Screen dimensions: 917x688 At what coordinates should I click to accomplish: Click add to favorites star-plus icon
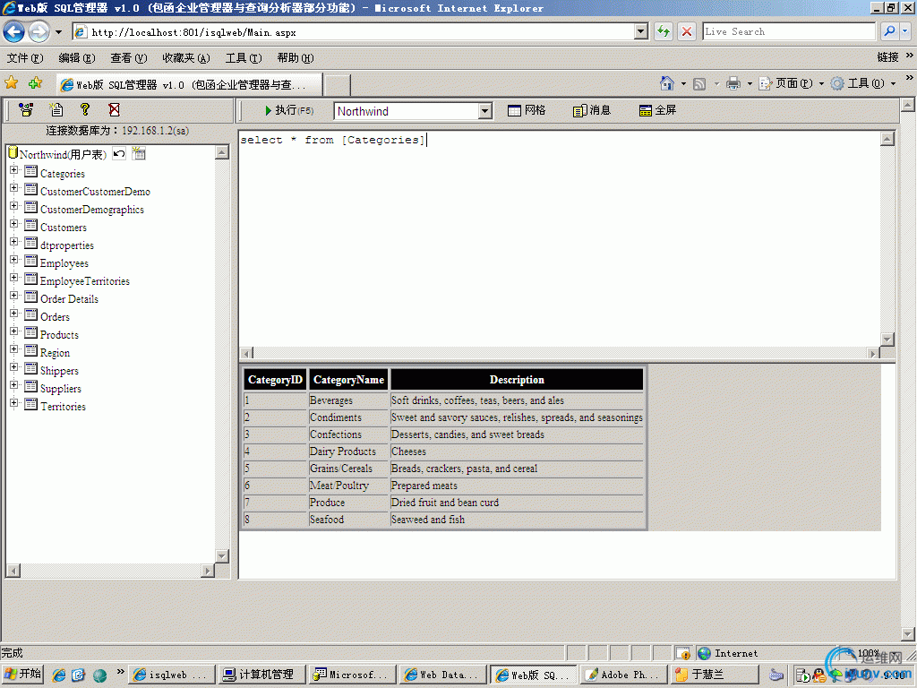[35, 83]
